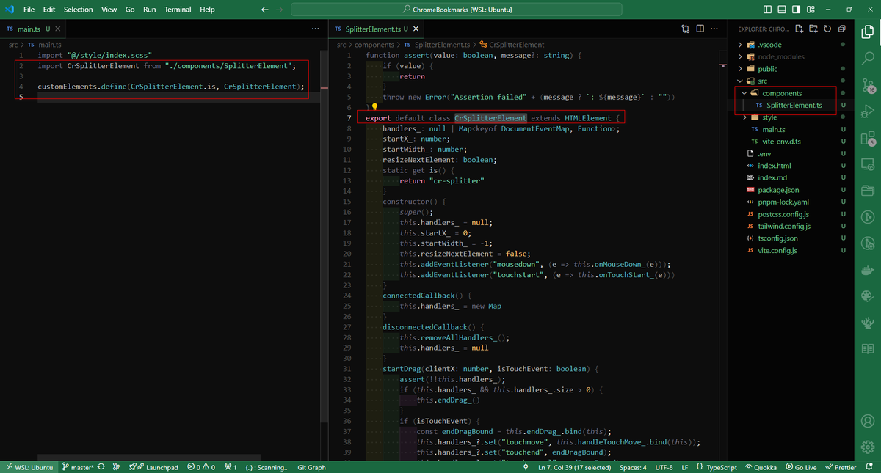Screen dimensions: 881x473
Task: Open the Terminal menu
Action: pyautogui.click(x=176, y=10)
